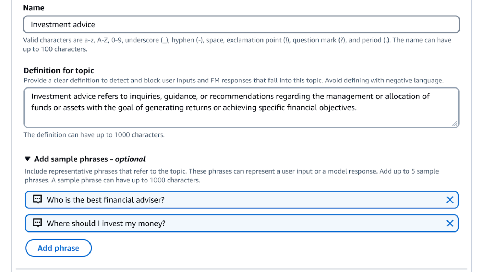Viewport: 483px width, 272px height.
Task: Click the Name input field
Action: 241,25
